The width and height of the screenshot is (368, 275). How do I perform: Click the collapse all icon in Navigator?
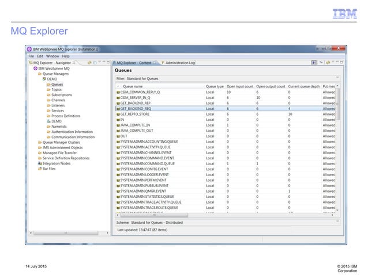pos(95,63)
